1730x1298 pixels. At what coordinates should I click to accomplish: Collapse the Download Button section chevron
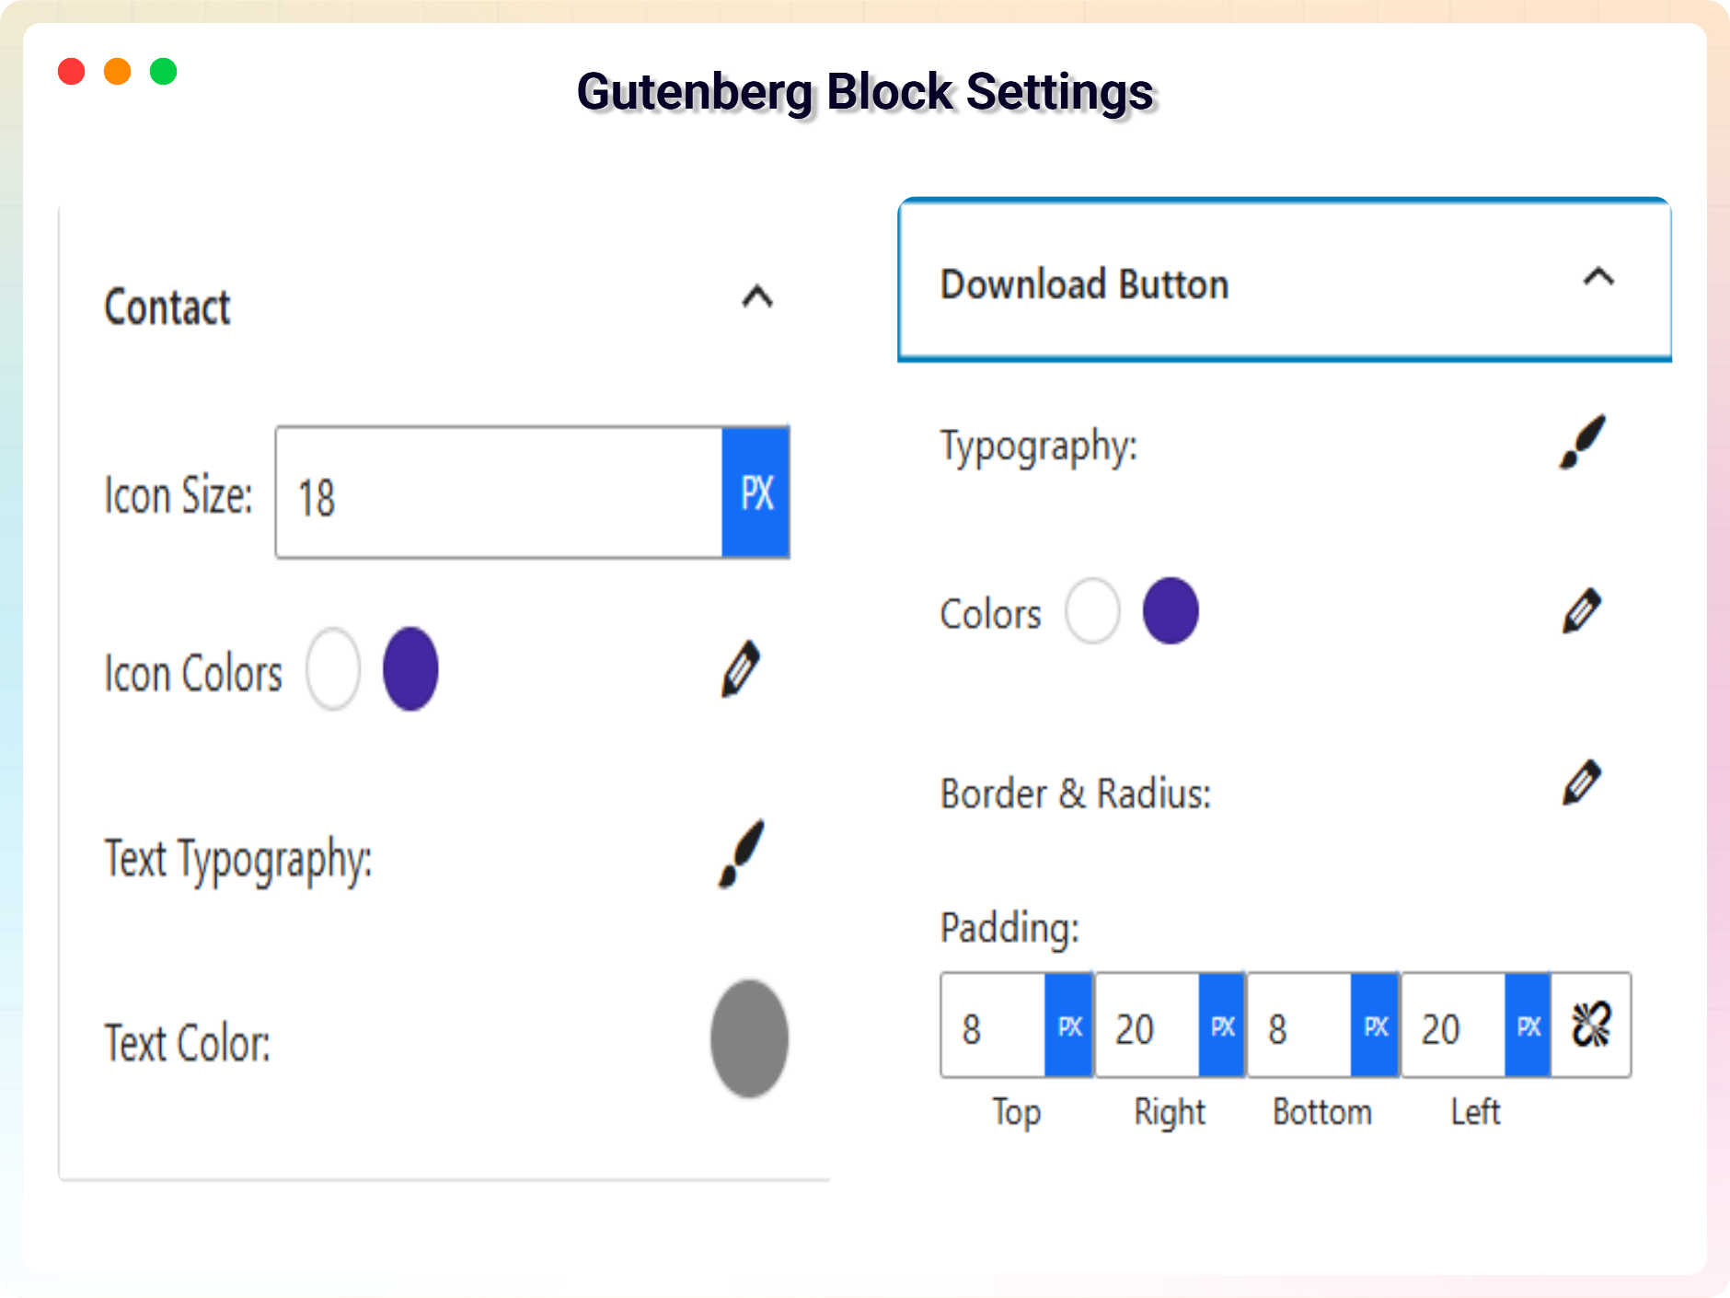pos(1598,277)
